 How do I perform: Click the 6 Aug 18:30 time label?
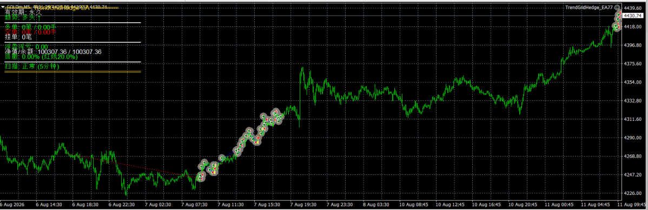point(85,205)
